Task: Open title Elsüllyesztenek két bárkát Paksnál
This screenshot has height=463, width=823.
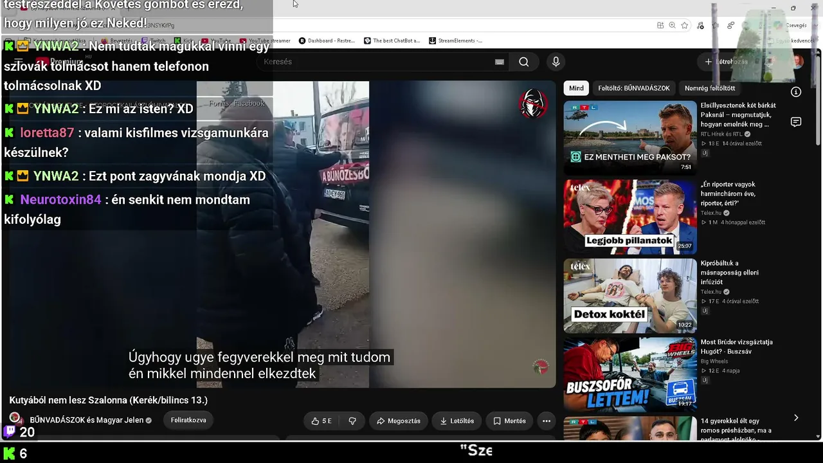Action: click(738, 114)
